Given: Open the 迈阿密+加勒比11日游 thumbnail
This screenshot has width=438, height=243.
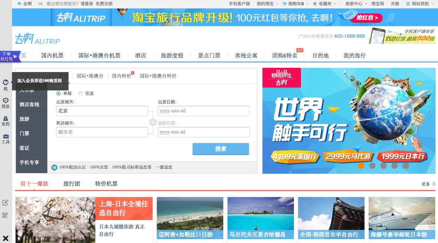Looking at the screenshot, I should coord(190,218).
